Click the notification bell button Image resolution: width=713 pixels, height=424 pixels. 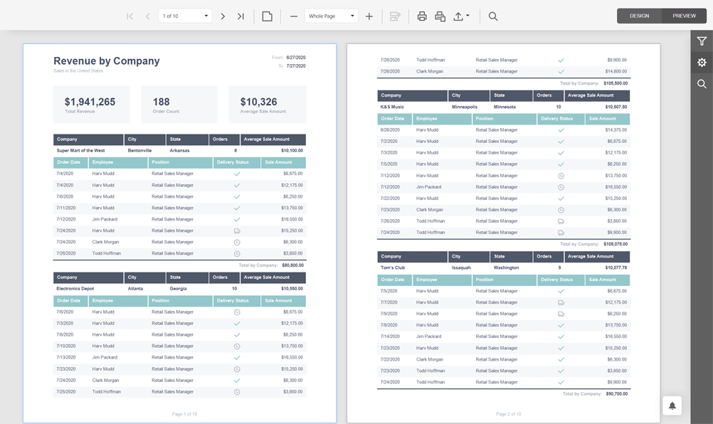[672, 406]
